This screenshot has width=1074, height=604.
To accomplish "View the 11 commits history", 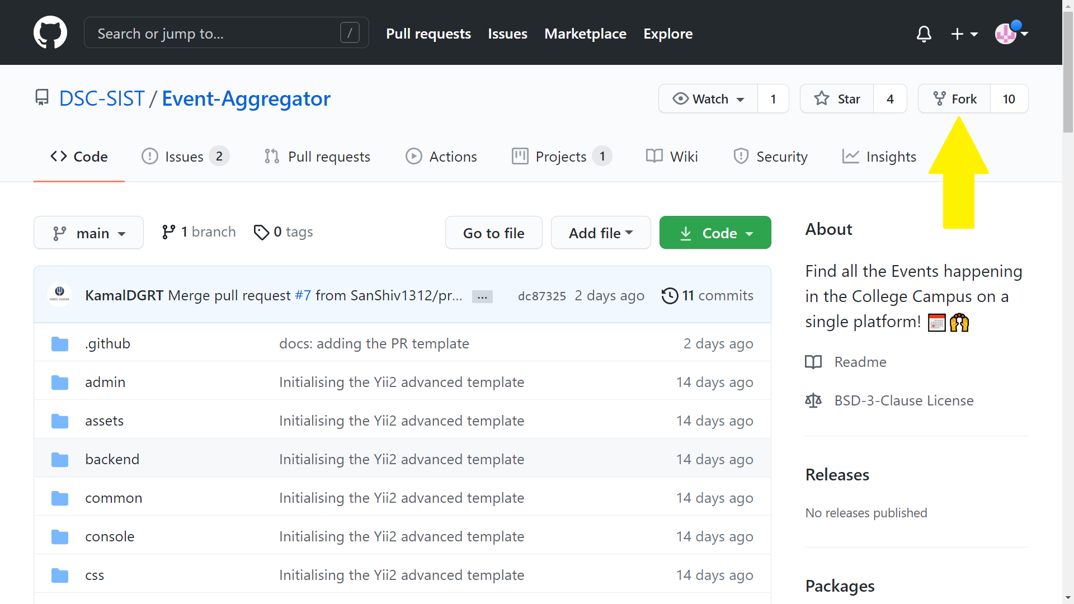I will coord(708,295).
